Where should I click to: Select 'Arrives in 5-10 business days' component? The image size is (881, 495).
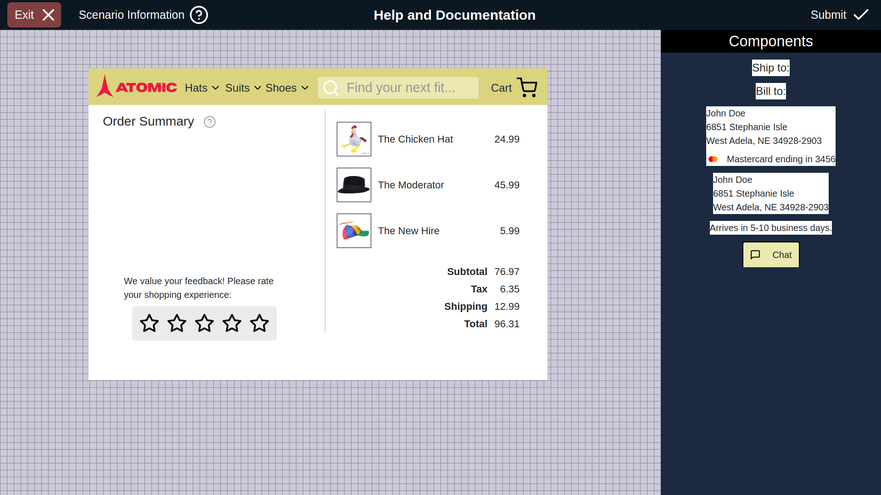tap(770, 228)
